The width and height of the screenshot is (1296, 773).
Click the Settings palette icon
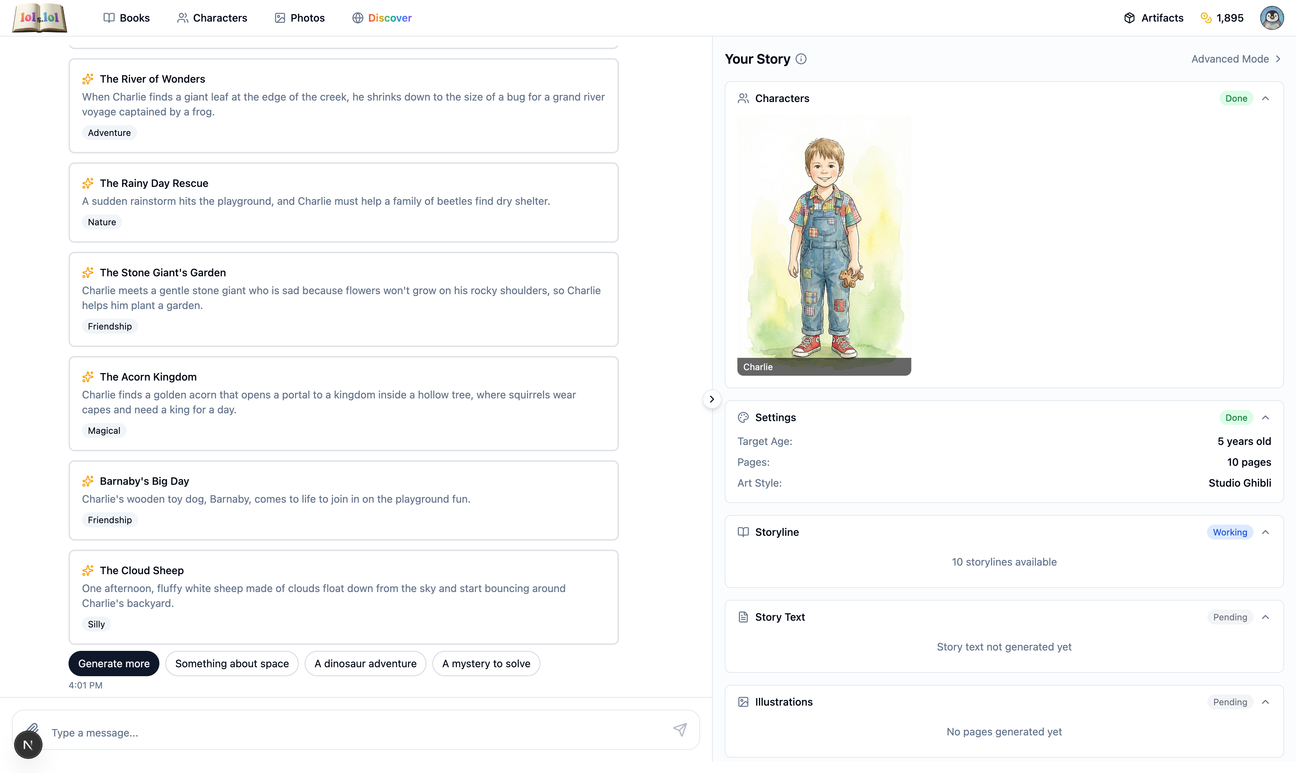743,417
